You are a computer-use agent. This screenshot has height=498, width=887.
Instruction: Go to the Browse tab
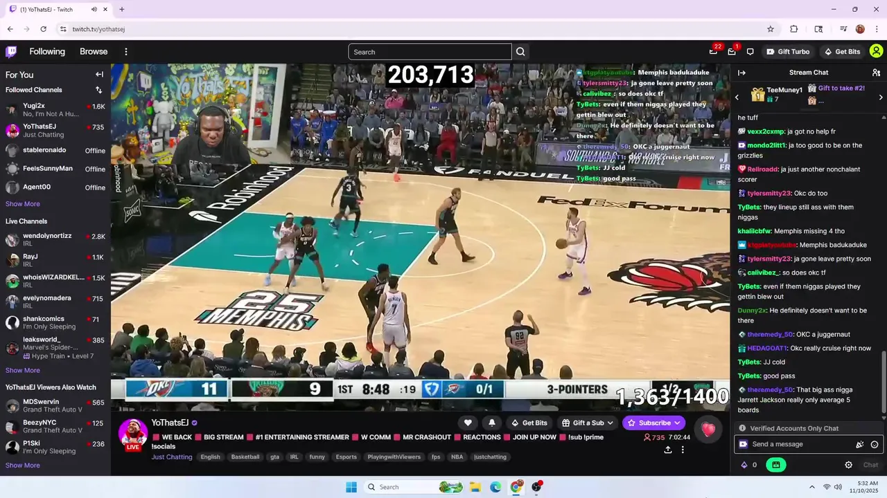click(x=94, y=52)
